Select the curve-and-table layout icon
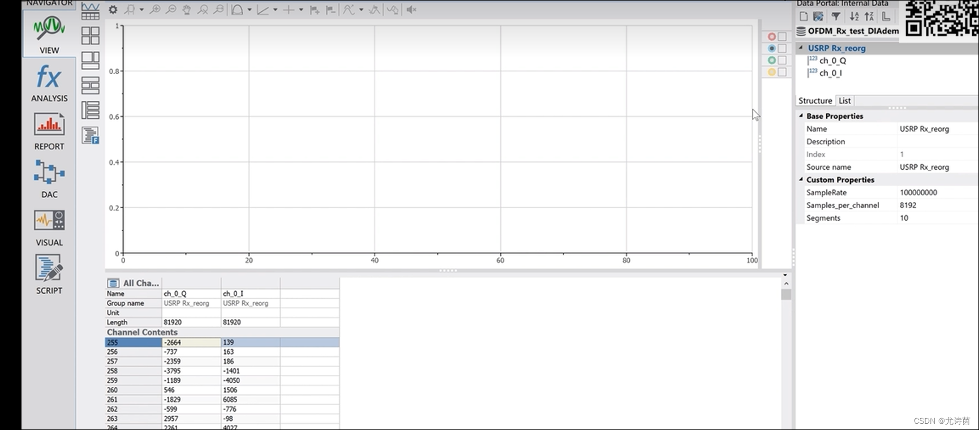The width and height of the screenshot is (979, 430). [x=90, y=11]
